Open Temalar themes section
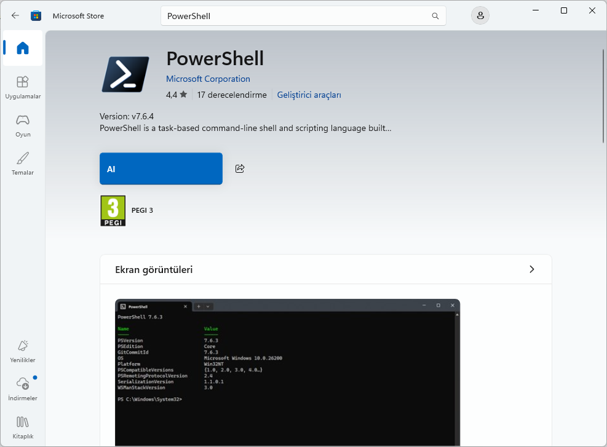Image resolution: width=607 pixels, height=447 pixels. [x=23, y=164]
